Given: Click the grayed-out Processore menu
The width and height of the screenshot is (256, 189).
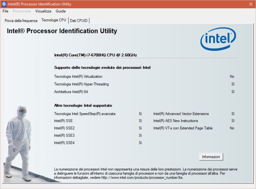Looking at the screenshot, I should (x=22, y=11).
